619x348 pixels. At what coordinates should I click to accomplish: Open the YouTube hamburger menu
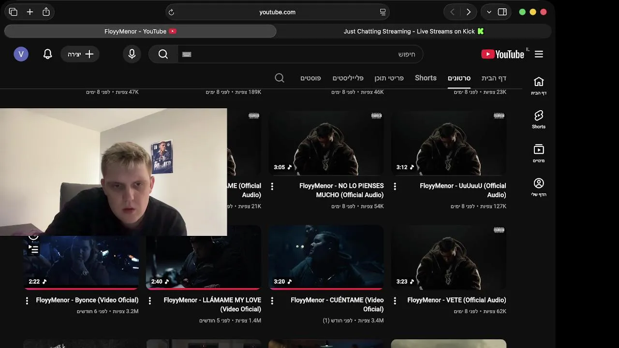click(x=539, y=54)
